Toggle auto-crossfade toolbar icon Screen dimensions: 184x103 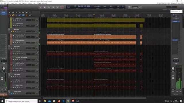point(10,15)
